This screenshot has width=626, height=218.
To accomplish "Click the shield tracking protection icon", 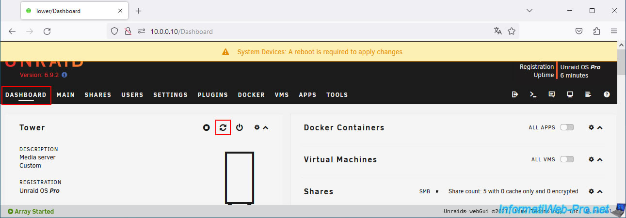I will [x=114, y=31].
